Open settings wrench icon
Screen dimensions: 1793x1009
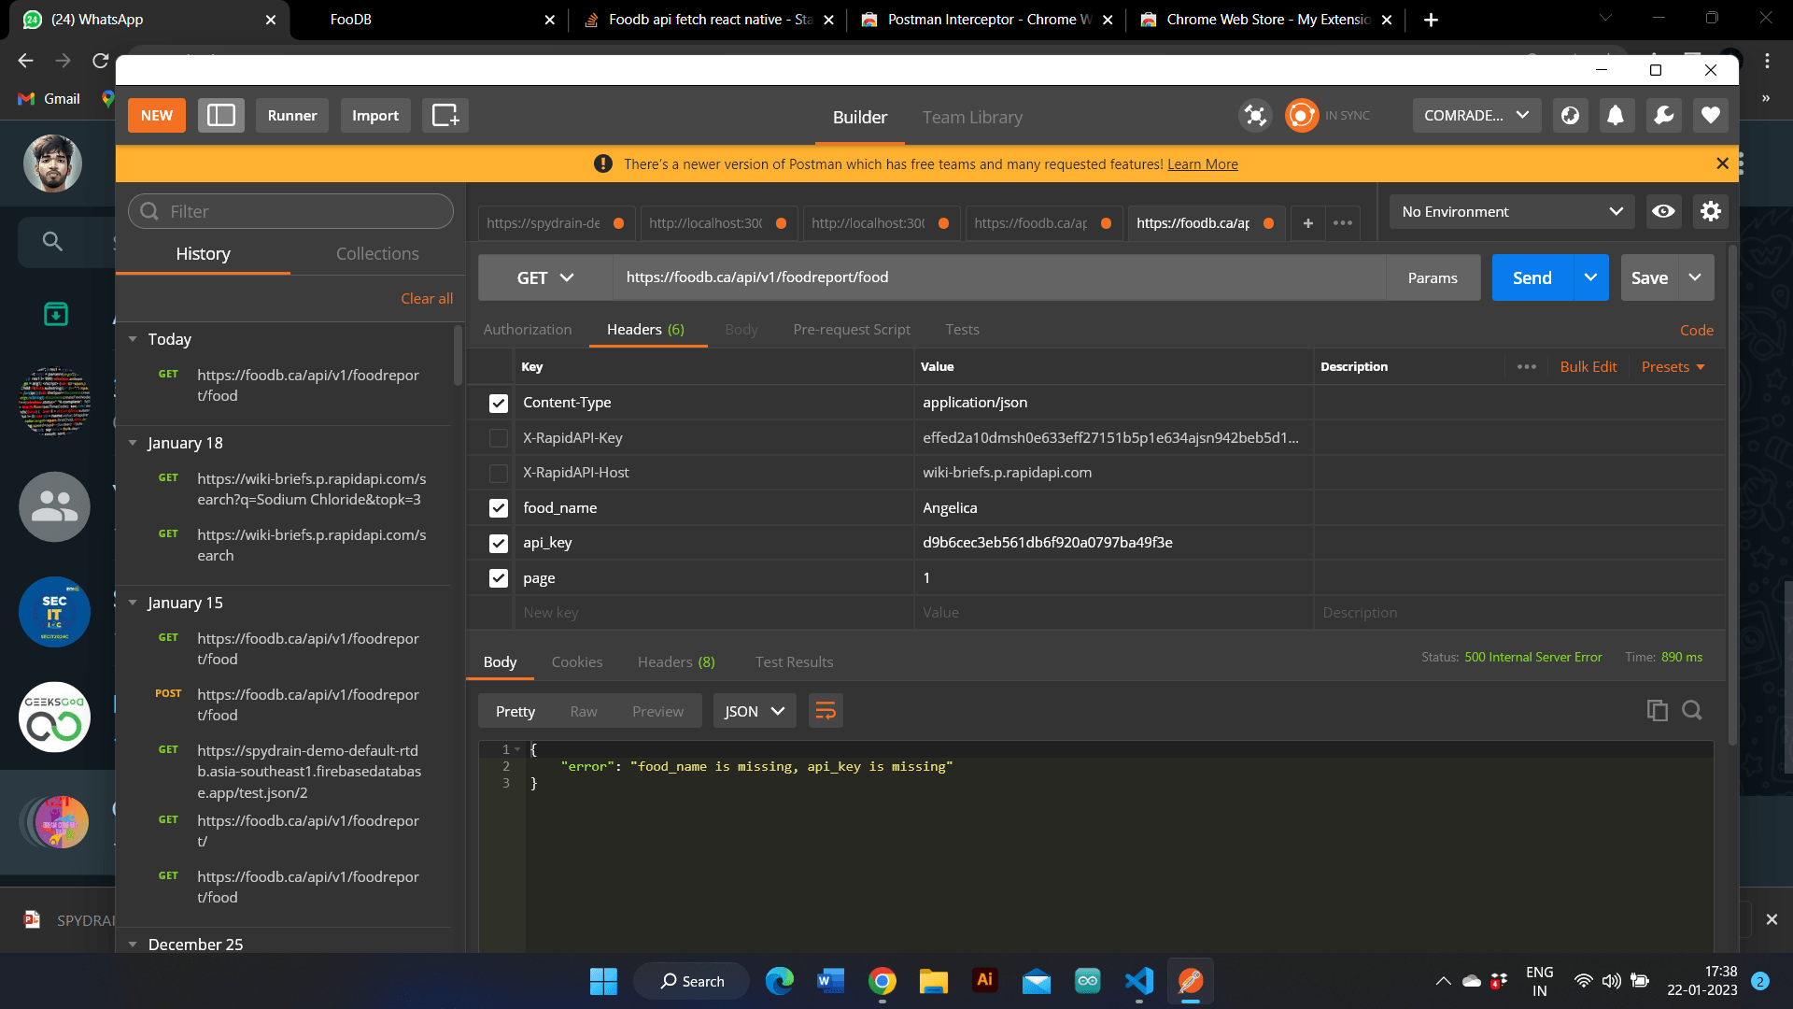[x=1663, y=116]
